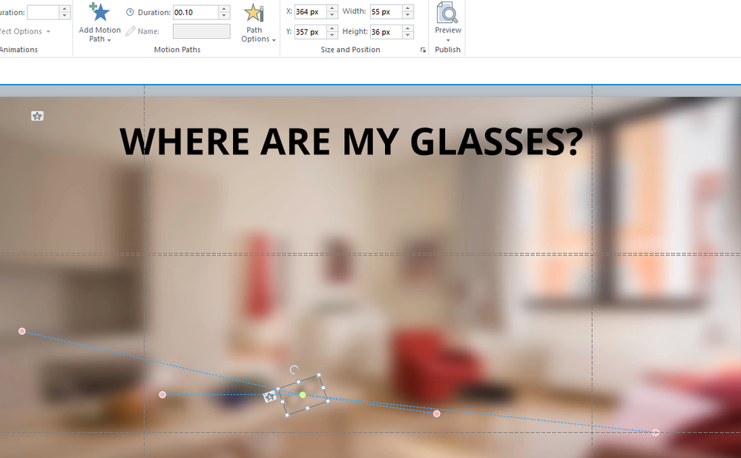Click the motion path Duration field
Screen dimensions: 741x458
click(195, 13)
